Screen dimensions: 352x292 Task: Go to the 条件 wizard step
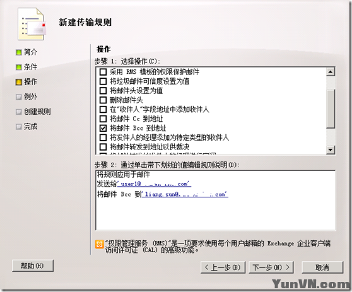tap(30, 67)
